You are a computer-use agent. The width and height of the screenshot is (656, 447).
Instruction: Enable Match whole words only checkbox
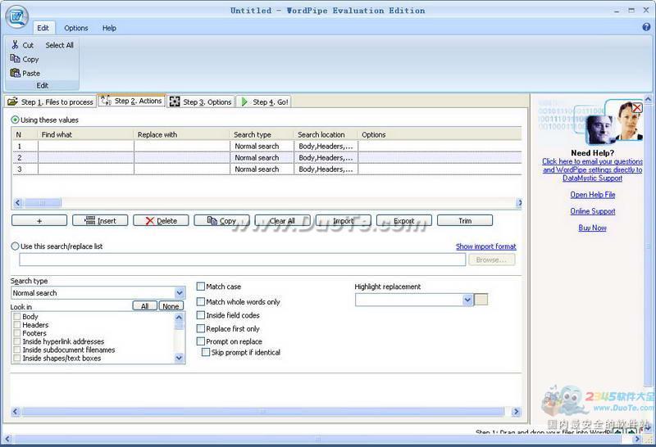coord(201,301)
